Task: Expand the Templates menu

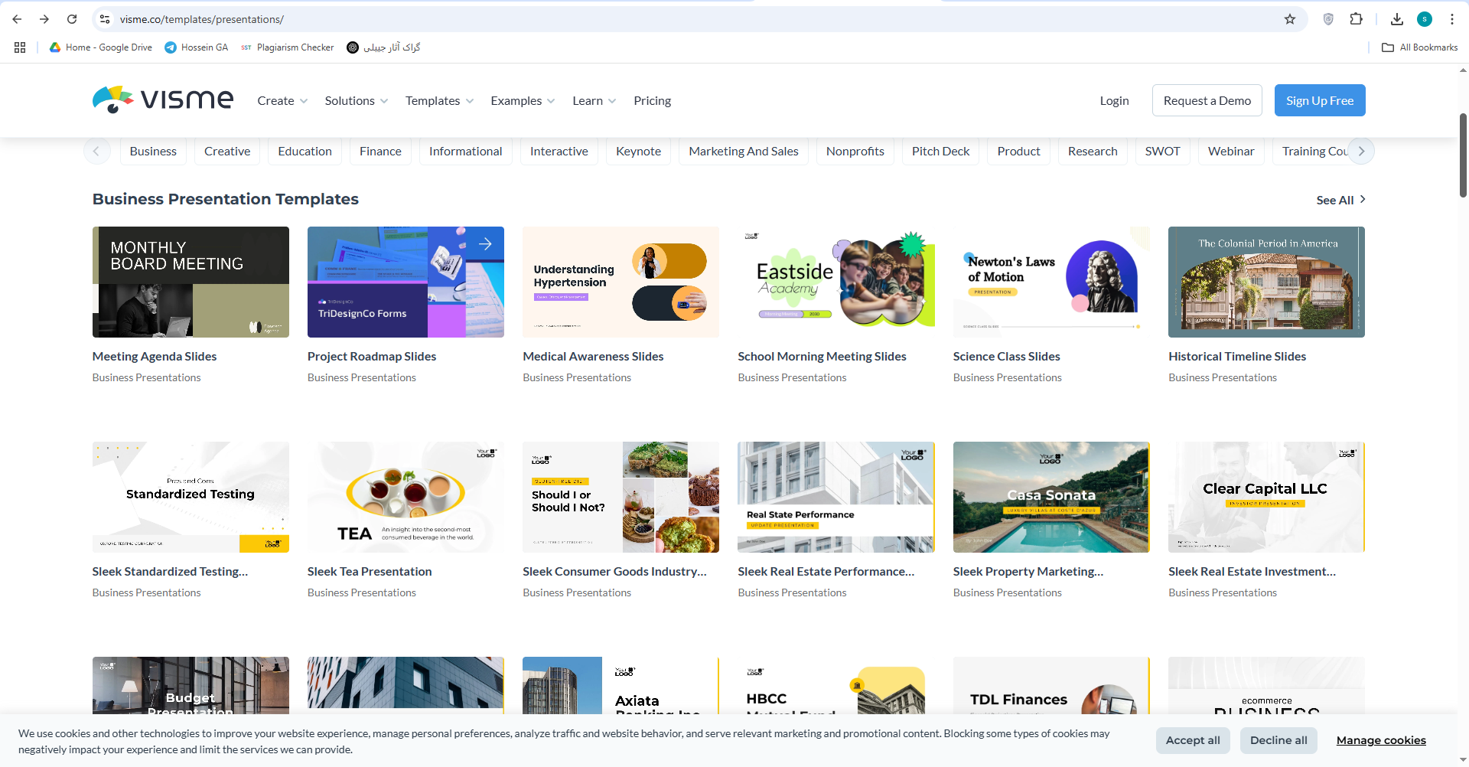Action: coord(439,101)
